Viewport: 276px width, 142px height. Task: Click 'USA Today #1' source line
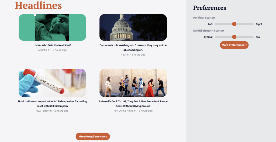pos(52,111)
